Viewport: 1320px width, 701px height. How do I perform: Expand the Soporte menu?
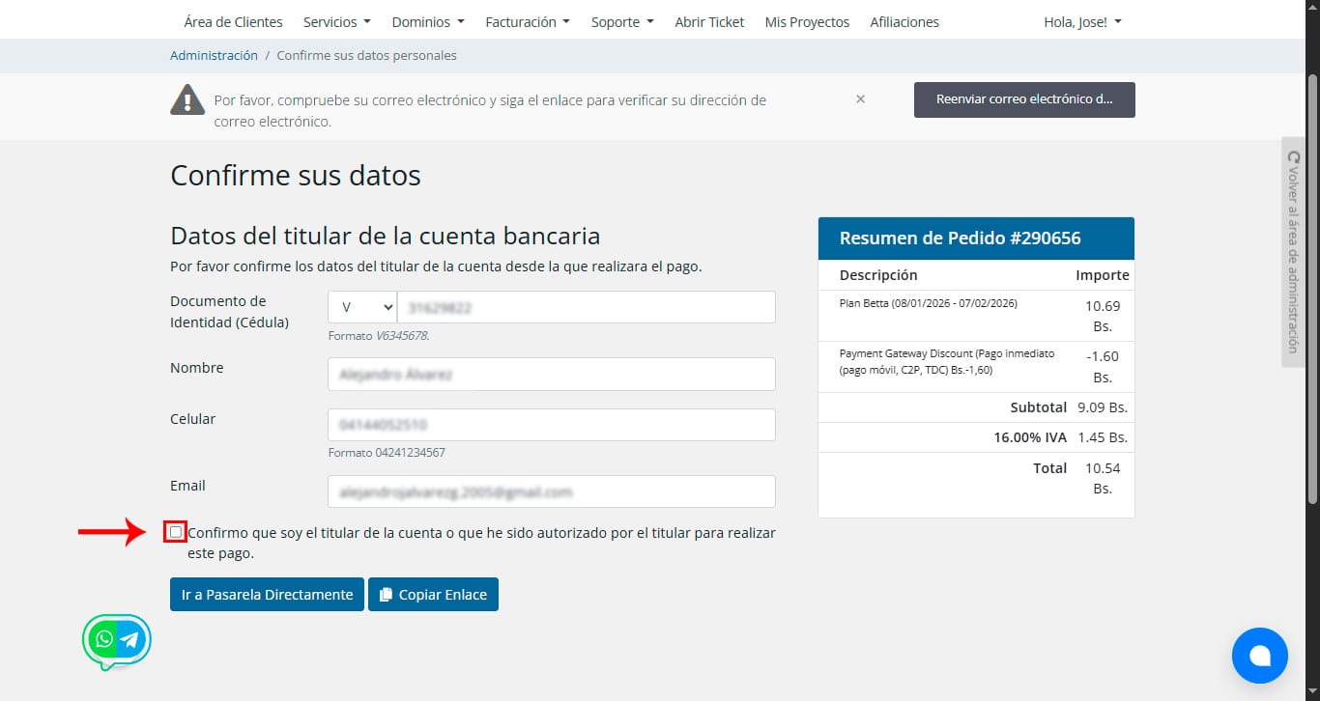[x=622, y=21]
